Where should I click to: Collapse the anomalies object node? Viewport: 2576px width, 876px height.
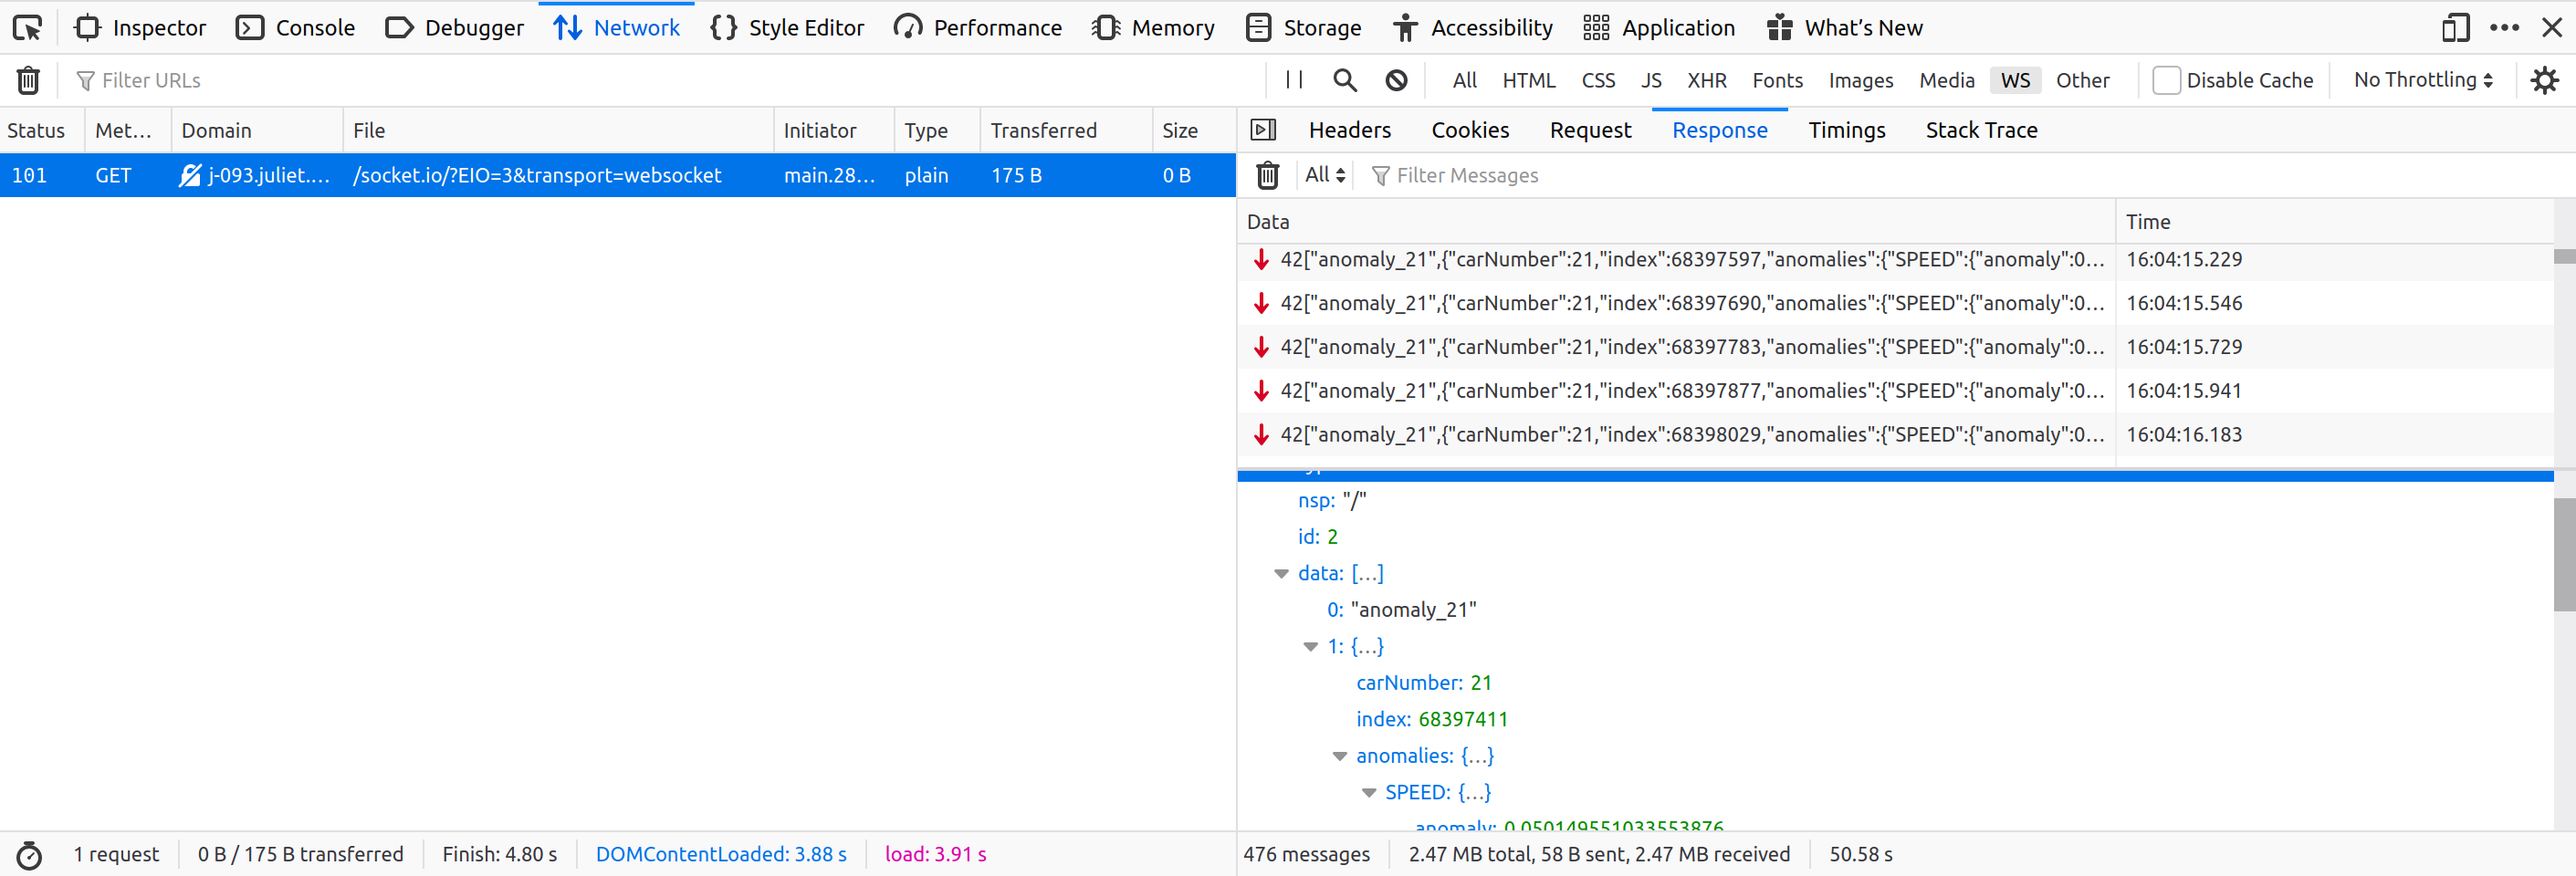tap(1339, 757)
